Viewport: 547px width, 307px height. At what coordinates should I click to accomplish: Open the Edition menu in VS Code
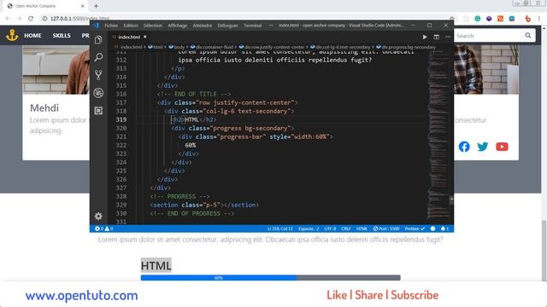point(131,26)
